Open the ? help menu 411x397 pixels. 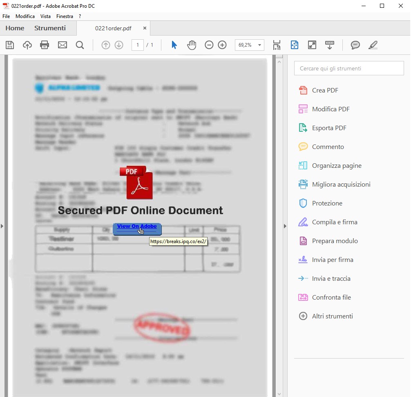[x=80, y=16]
